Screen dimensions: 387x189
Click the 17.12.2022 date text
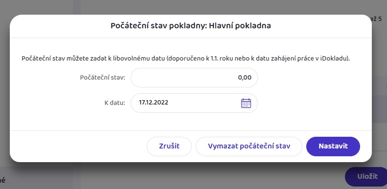coord(154,103)
